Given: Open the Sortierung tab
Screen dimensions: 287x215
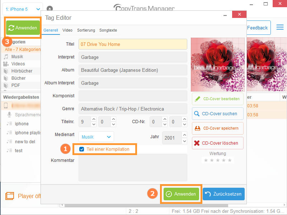Looking at the screenshot, I should click(86, 30).
